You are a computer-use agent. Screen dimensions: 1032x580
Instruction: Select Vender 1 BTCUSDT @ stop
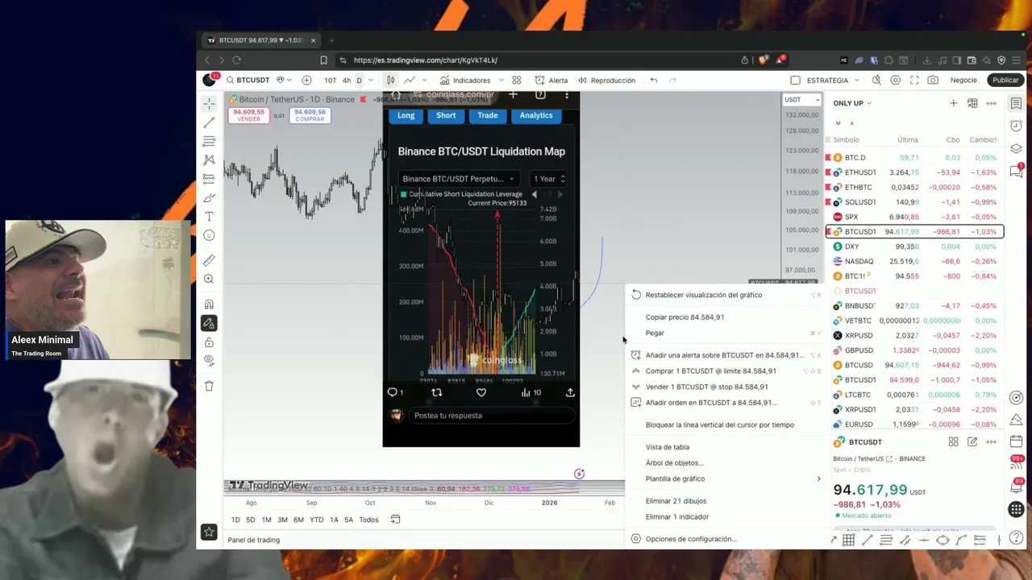(706, 387)
